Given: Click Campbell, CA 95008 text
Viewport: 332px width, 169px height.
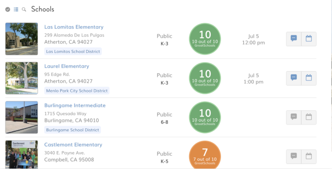Looking at the screenshot, I should [x=69, y=160].
